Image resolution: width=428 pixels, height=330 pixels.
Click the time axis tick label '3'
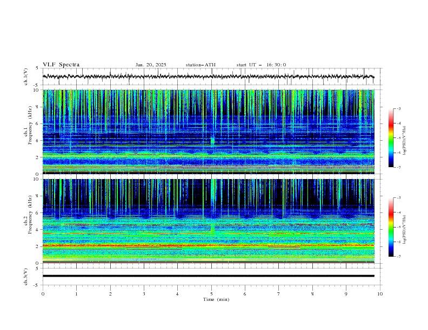(144, 294)
